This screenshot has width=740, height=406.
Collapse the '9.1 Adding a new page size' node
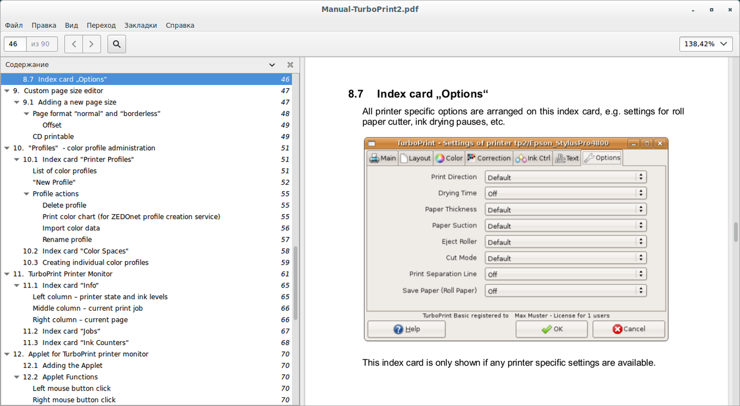click(x=17, y=102)
